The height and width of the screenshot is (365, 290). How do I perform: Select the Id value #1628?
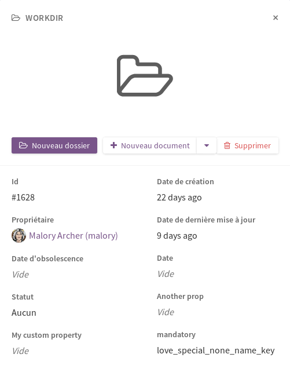23,198
